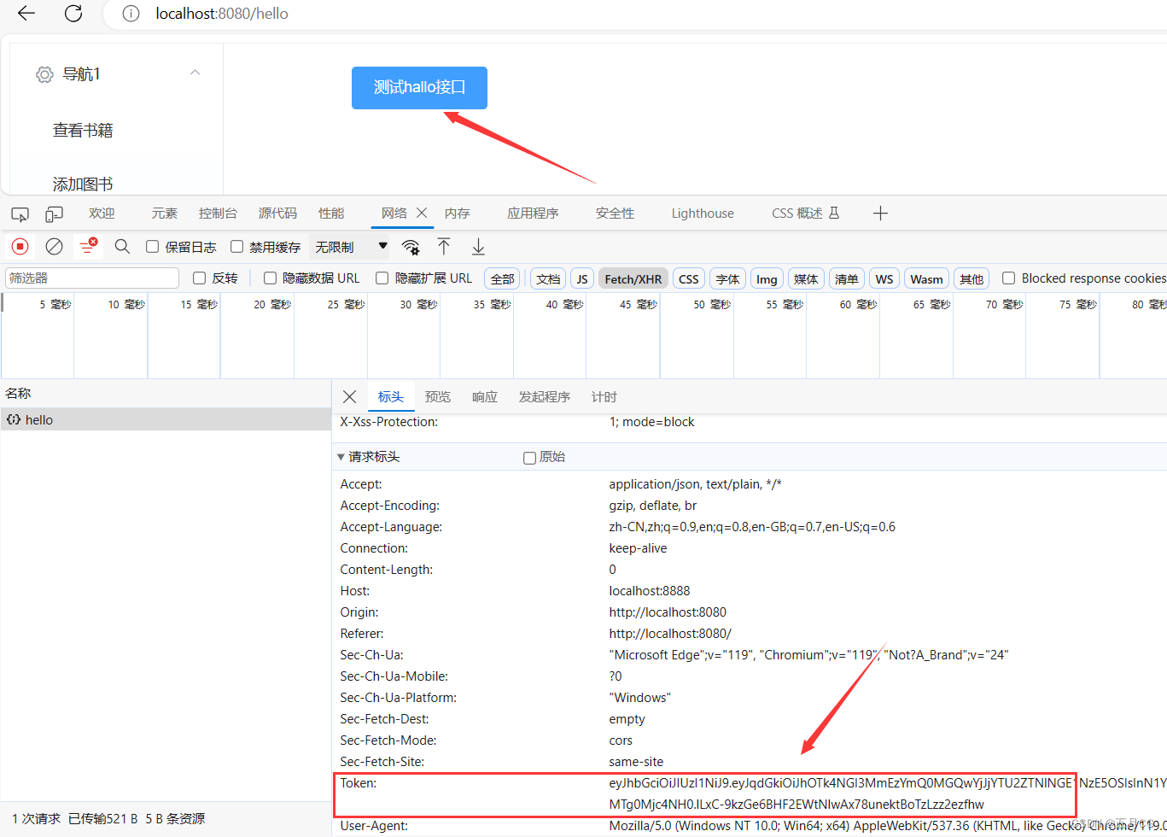Open the 发起程序 details tab
Viewport: 1167px width, 837px height.
pyautogui.click(x=545, y=397)
